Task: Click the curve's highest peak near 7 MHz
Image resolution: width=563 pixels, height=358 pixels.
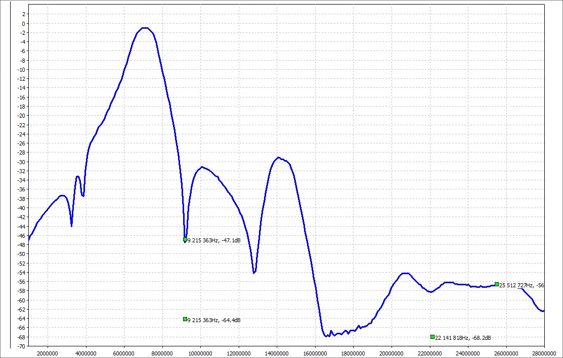Action: (145, 28)
